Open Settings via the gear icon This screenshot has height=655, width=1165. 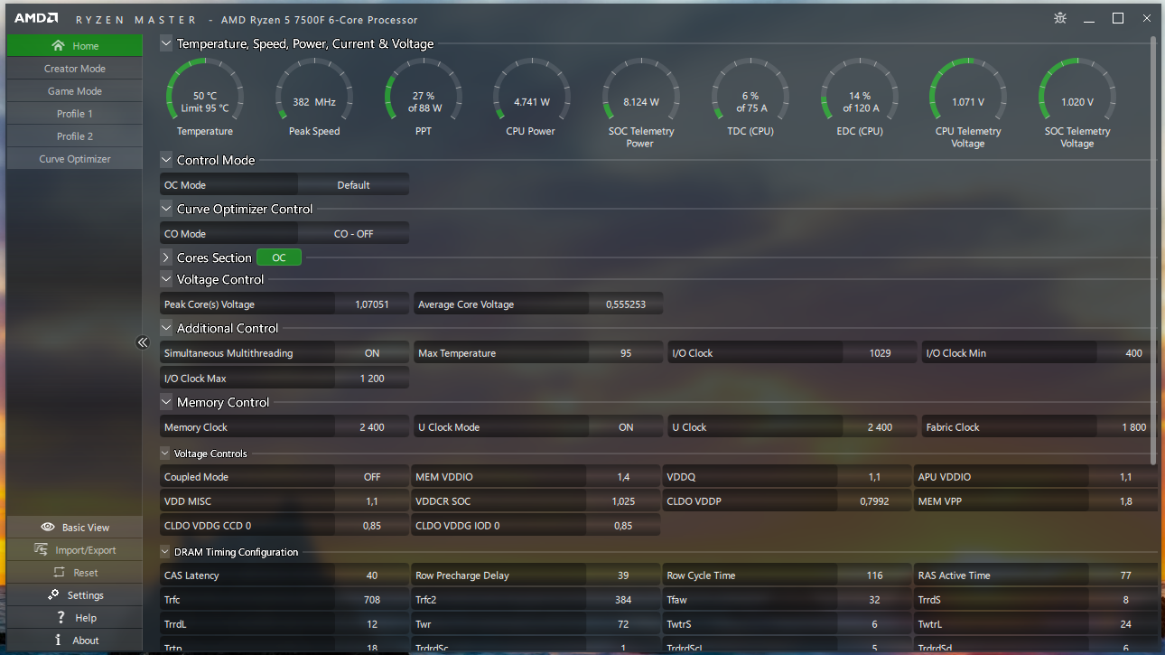[x=53, y=594]
